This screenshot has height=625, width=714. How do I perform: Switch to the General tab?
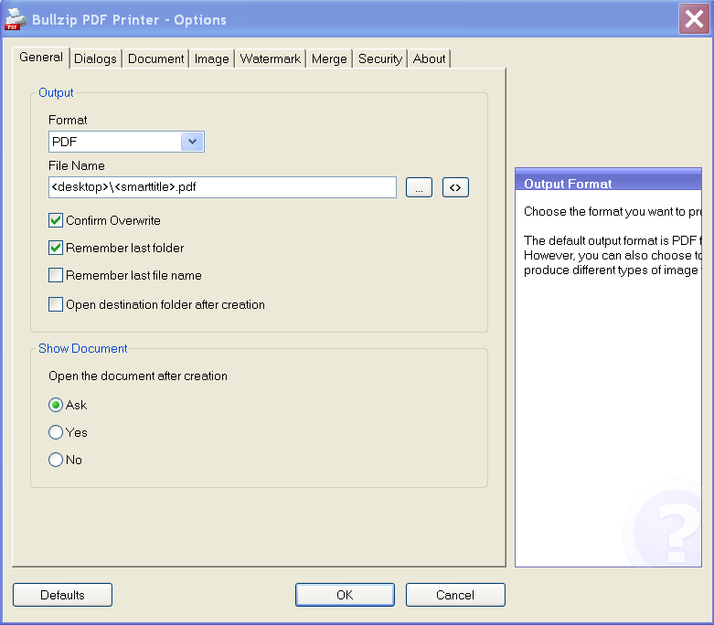[41, 58]
